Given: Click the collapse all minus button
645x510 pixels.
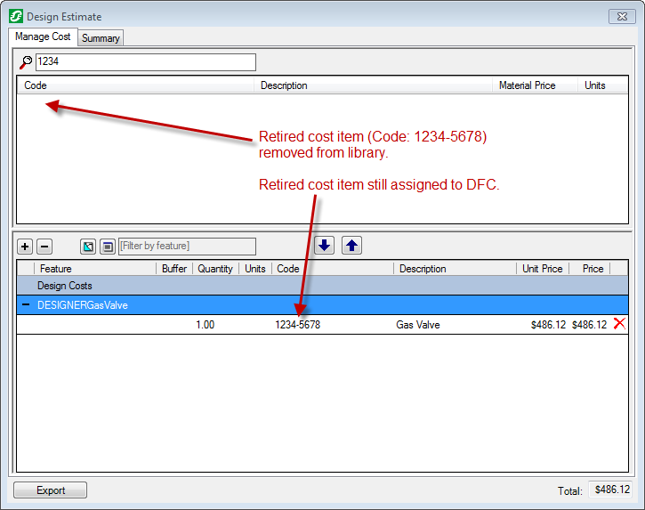Looking at the screenshot, I should 44,247.
